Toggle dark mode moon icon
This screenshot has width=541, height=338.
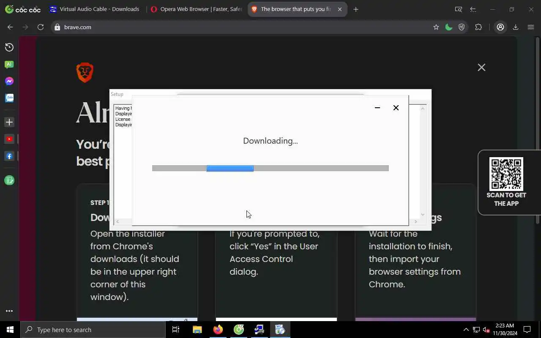pos(449,27)
